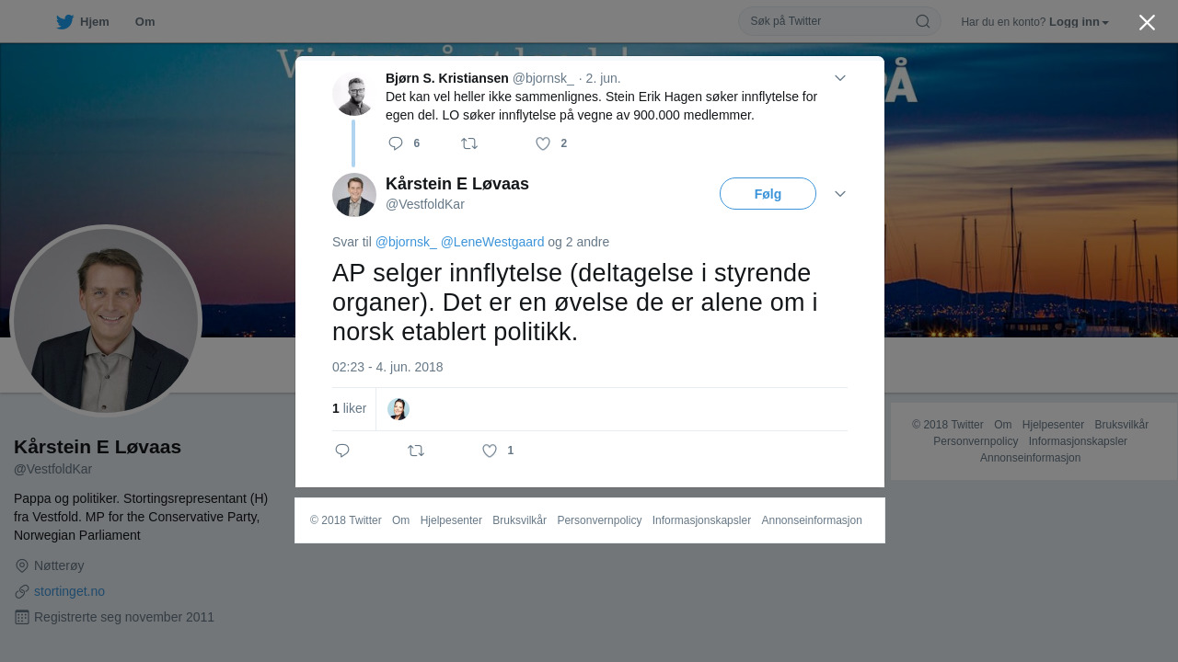Open the Logg inn dropdown
The image size is (1178, 662).
pos(1079,22)
